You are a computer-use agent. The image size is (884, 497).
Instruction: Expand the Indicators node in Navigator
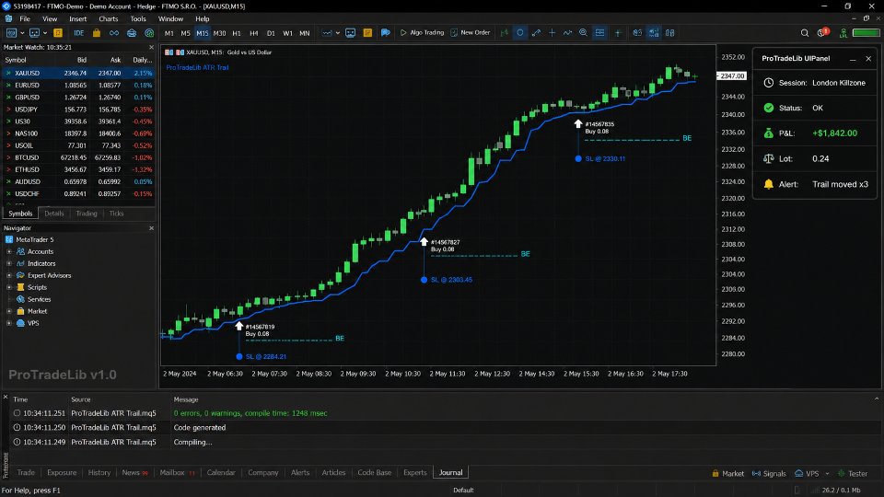(9, 263)
